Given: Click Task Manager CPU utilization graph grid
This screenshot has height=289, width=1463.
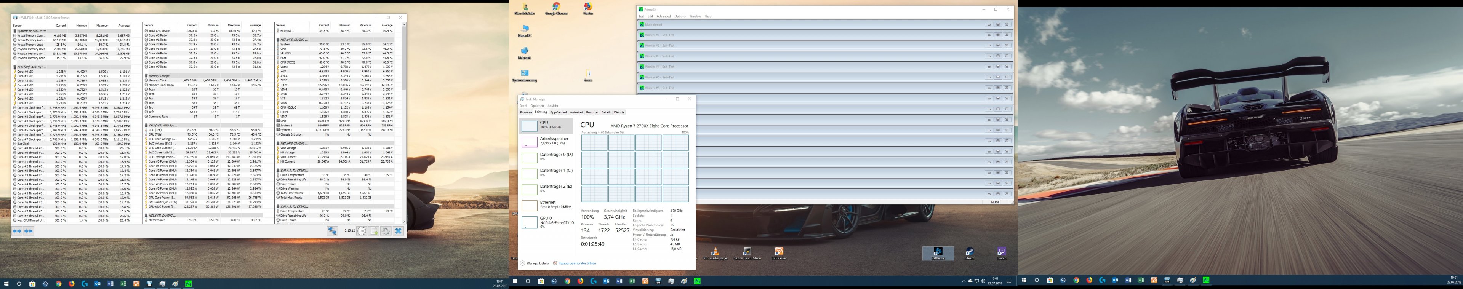Looking at the screenshot, I should [x=635, y=168].
